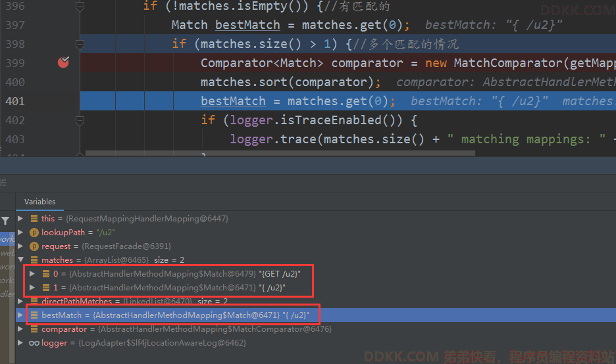Select the request RequestFacade@6391 row
616x364 pixels.
click(316, 246)
